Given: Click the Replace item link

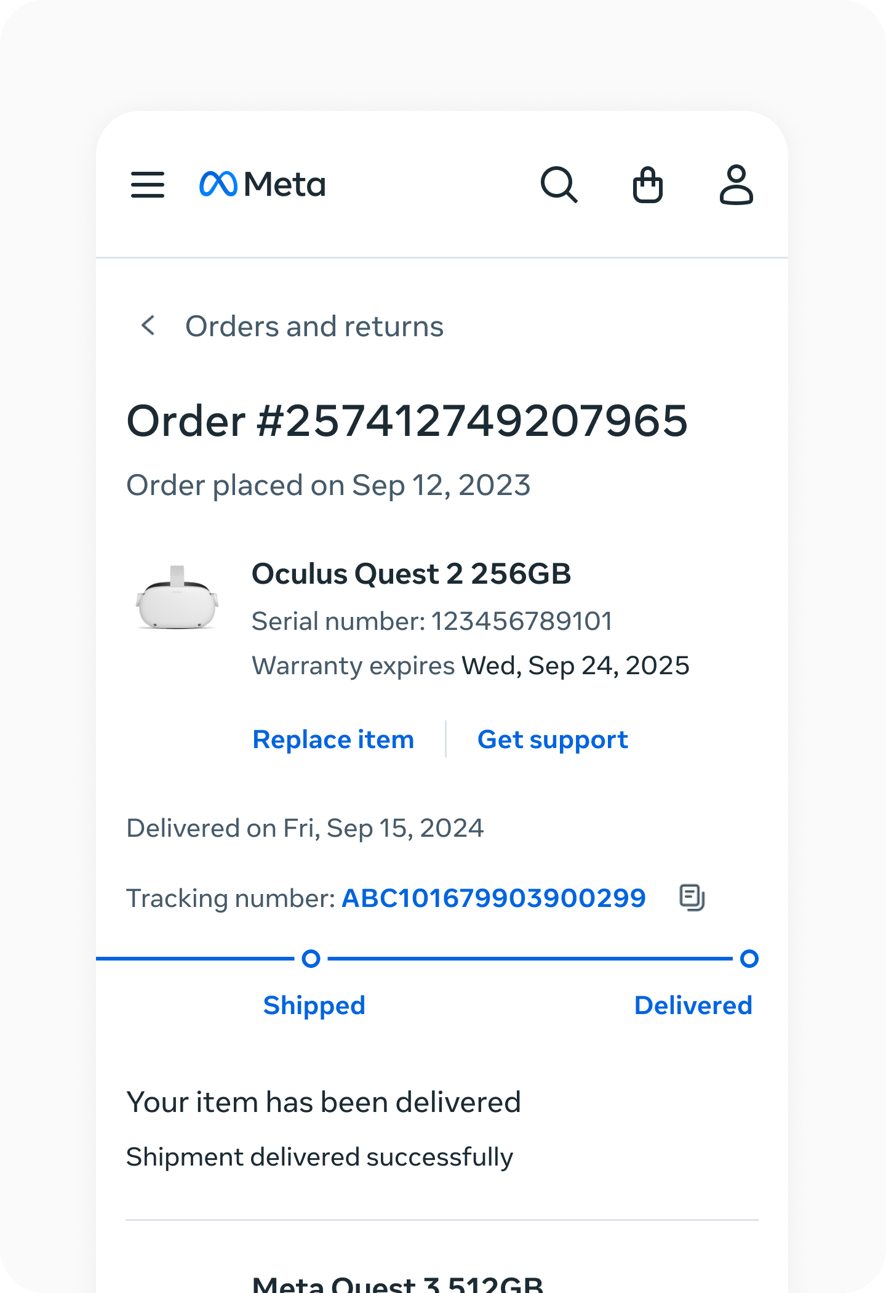Looking at the screenshot, I should point(333,739).
